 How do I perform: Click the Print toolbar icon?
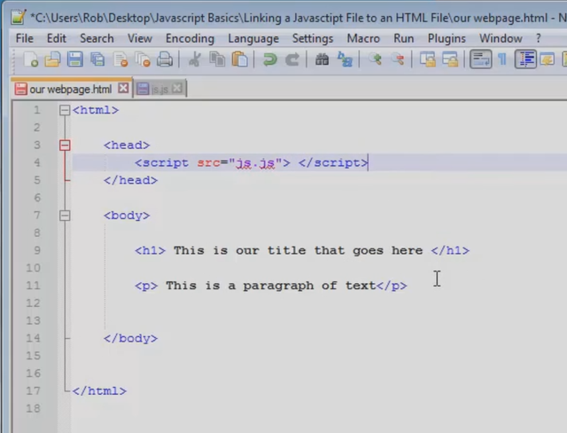[165, 59]
